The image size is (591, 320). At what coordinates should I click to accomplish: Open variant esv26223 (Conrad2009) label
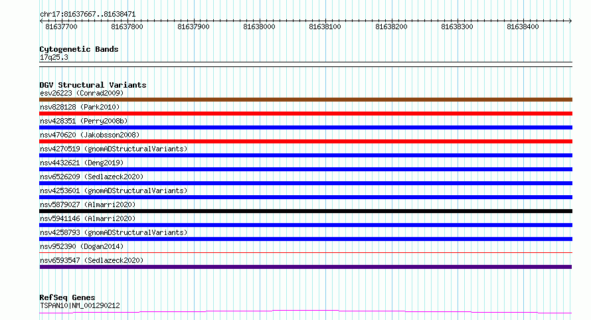[x=82, y=93]
